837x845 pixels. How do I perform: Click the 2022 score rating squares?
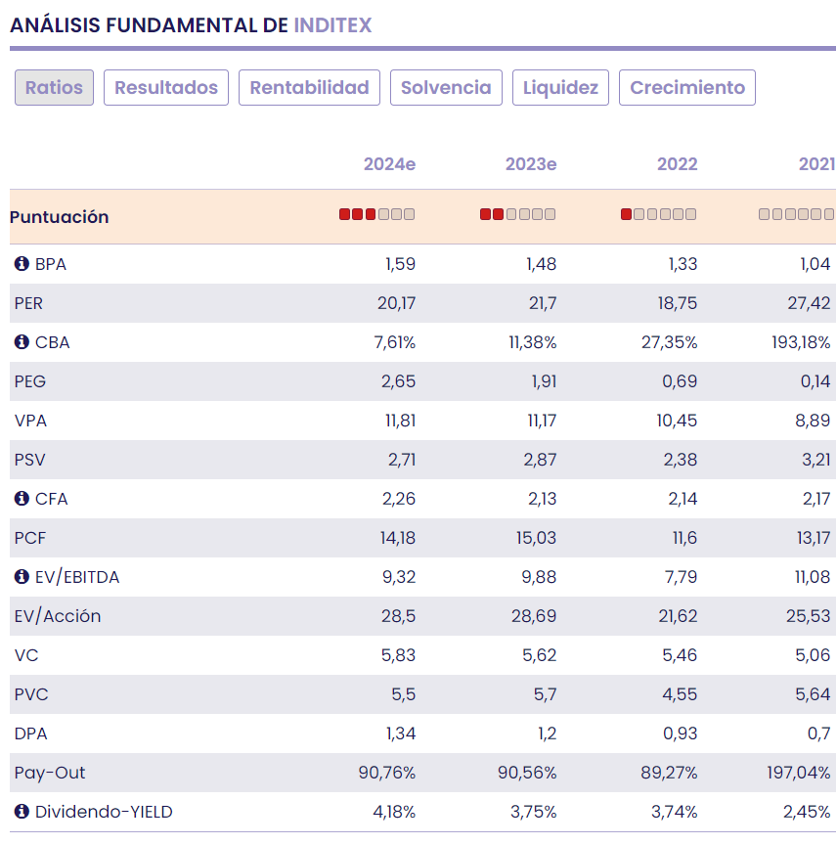(658, 214)
